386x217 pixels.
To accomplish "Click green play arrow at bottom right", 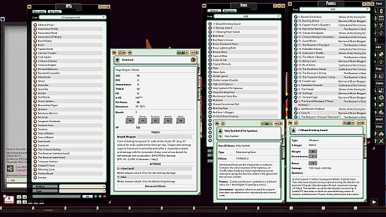I will click(374, 202).
